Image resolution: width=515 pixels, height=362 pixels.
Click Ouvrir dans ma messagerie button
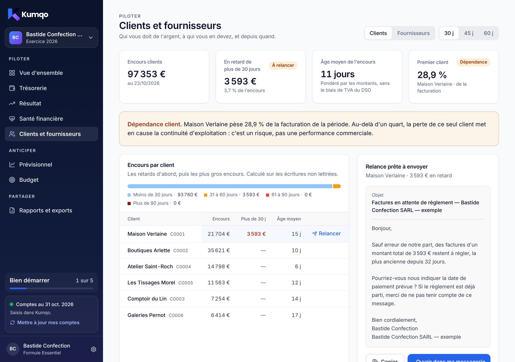(449, 359)
